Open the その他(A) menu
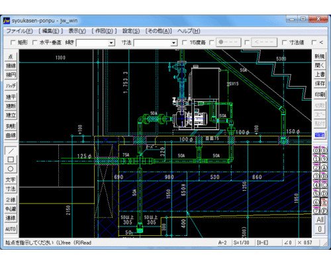This screenshot has width=331, height=265. pyautogui.click(x=158, y=31)
